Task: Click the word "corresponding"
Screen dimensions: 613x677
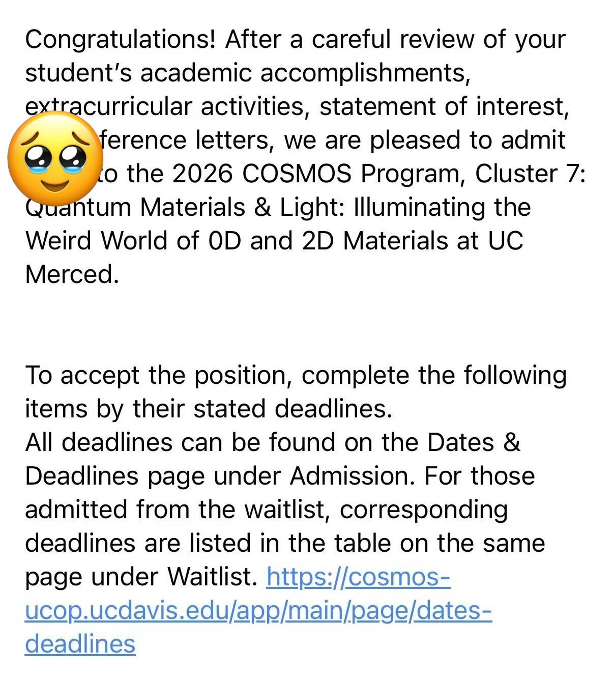Action: click(423, 511)
